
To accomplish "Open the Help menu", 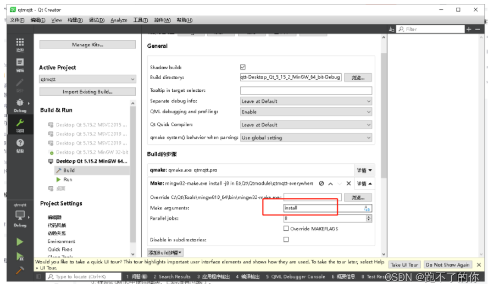I will [184, 20].
